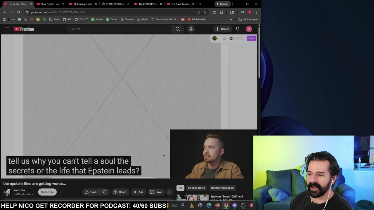This screenshot has height=210, width=374.
Task: Click the address bar URL
Action: coord(58,12)
